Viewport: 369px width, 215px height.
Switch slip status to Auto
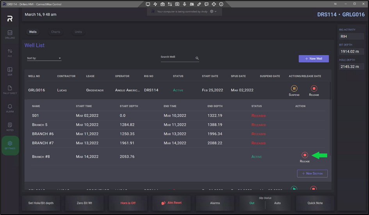[278, 203]
